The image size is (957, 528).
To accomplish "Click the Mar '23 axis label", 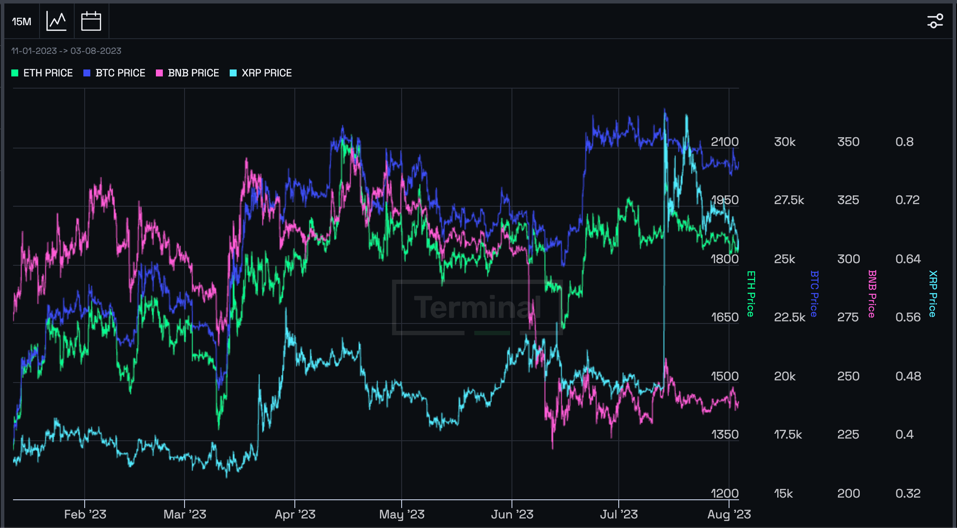I will (185, 515).
